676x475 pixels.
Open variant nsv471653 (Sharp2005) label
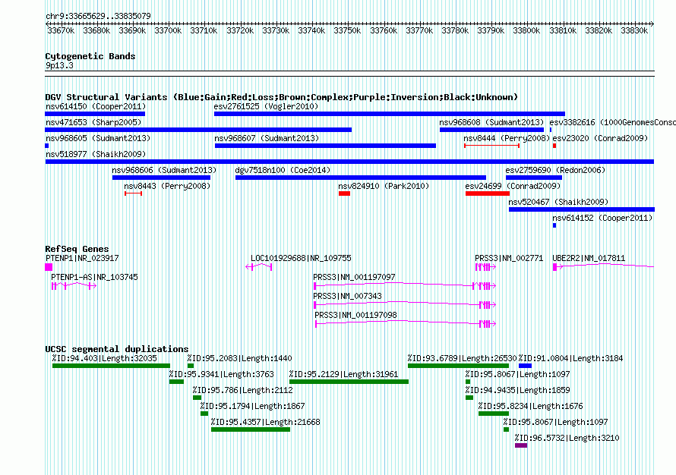tap(93, 122)
